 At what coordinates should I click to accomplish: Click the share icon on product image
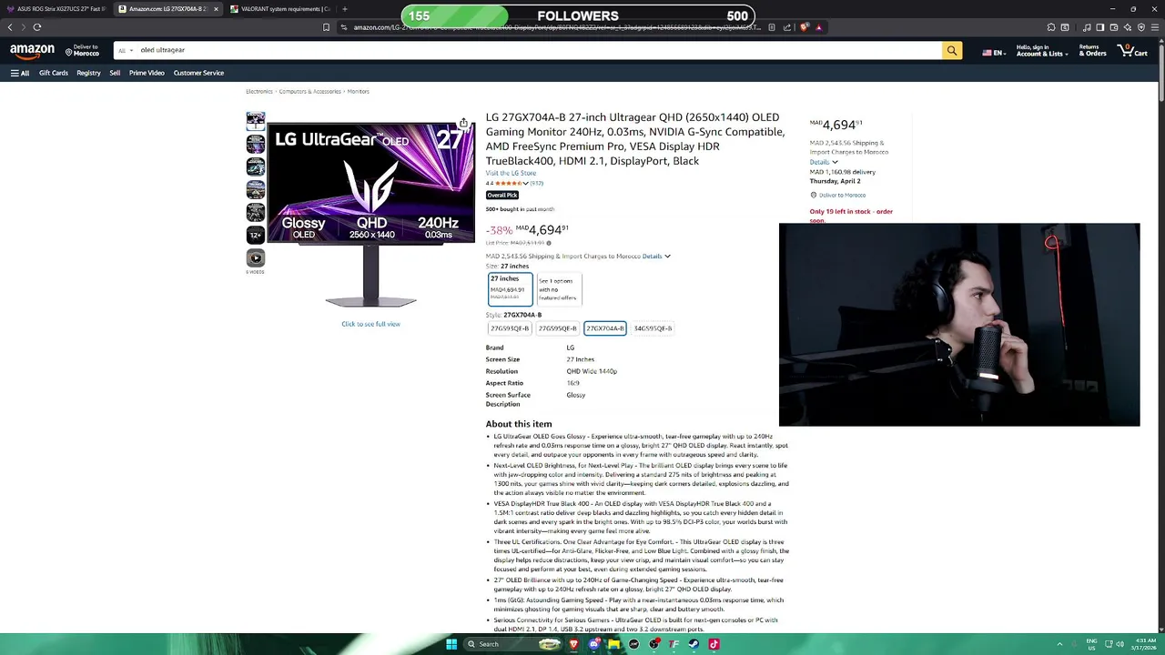tap(463, 123)
